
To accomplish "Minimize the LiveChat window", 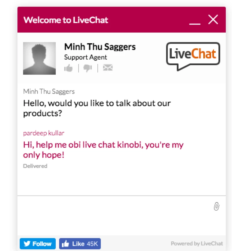I will 195,21.
